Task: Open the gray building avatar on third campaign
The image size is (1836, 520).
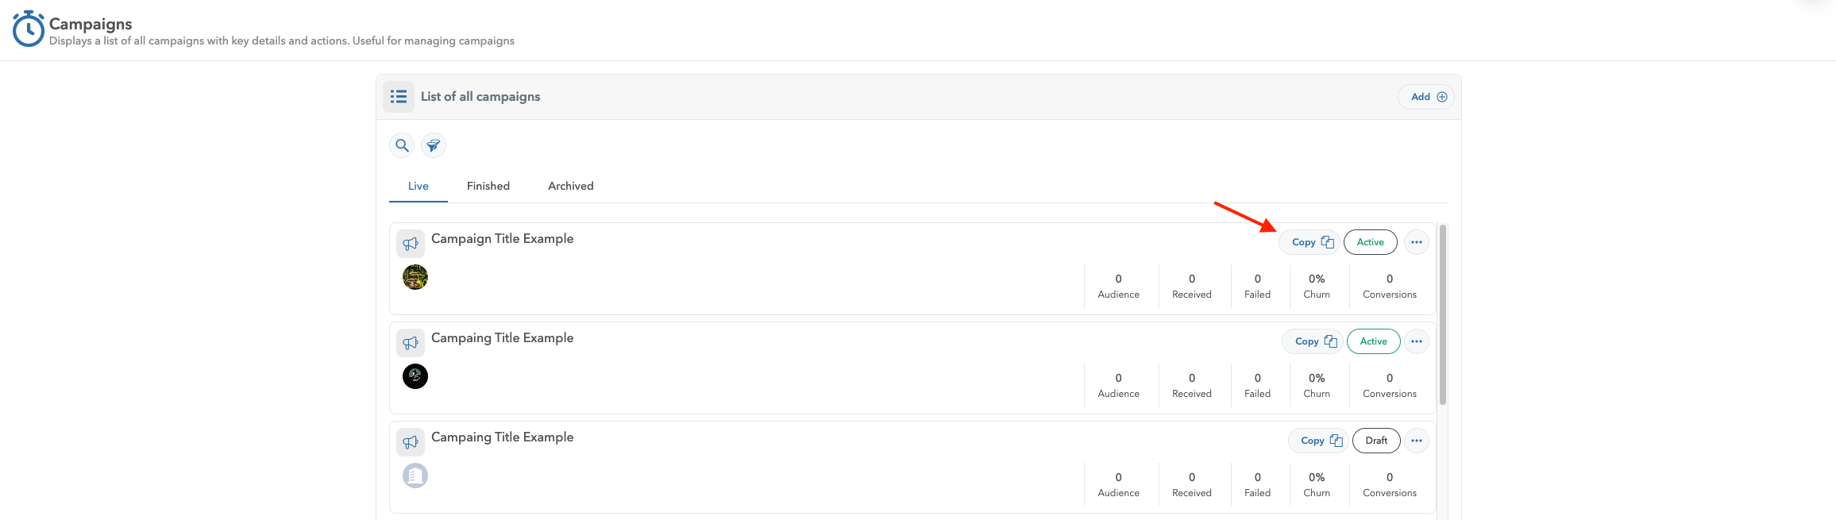Action: 415,476
